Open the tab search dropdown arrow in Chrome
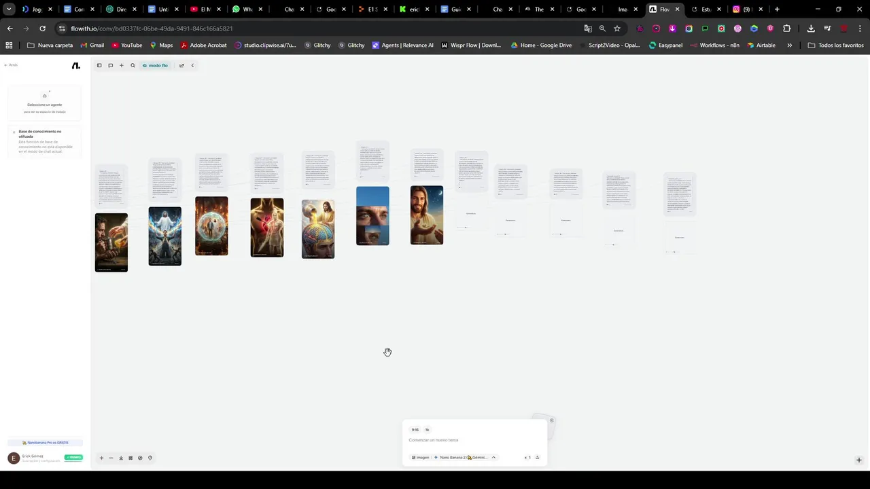Viewport: 870px width, 489px height. pyautogui.click(x=9, y=10)
